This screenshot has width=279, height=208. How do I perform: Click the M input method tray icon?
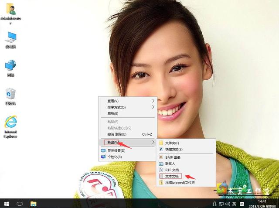pyautogui.click(x=242, y=204)
